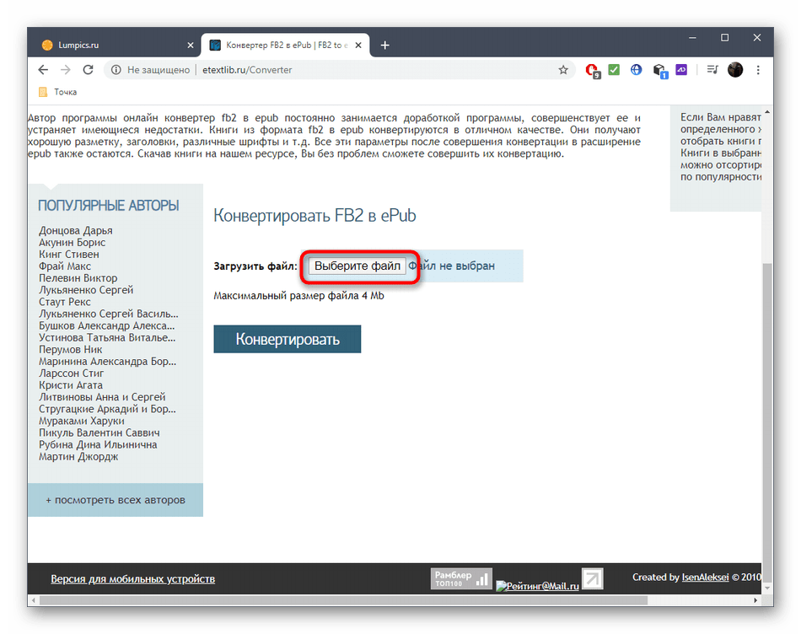Viewport: 801px width, 634px height.
Task: Open author Лукьяненко Сергей
Action: pyautogui.click(x=86, y=290)
